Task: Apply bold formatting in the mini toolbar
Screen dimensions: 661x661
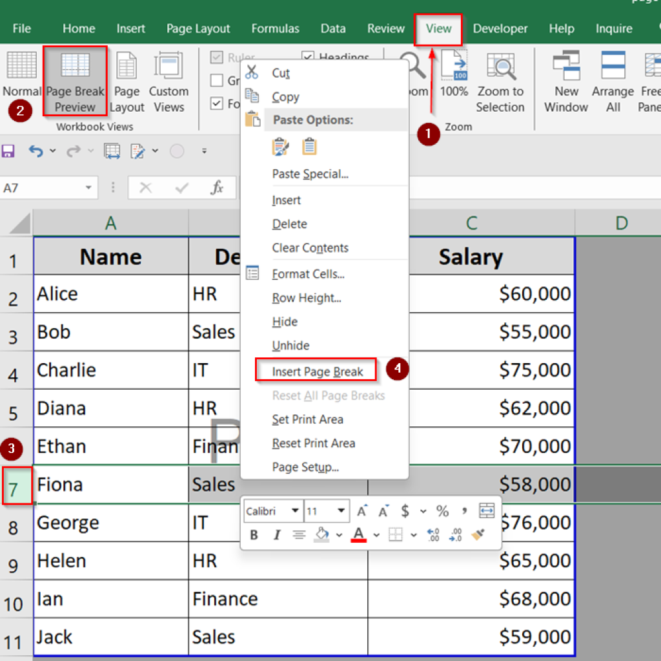Action: (x=254, y=534)
